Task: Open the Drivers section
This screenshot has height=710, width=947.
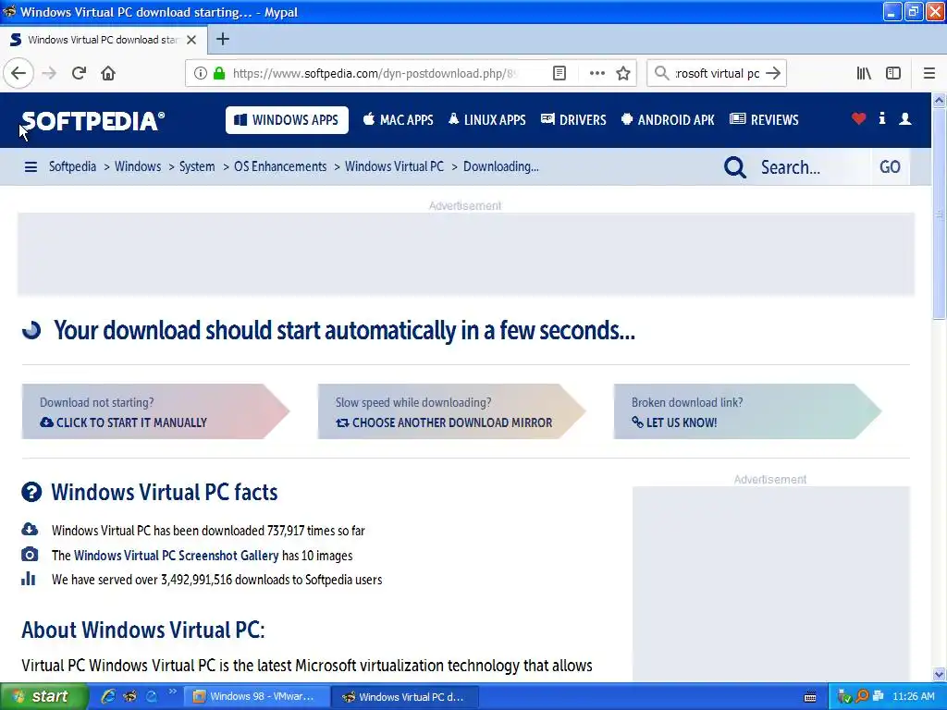Action: point(573,120)
